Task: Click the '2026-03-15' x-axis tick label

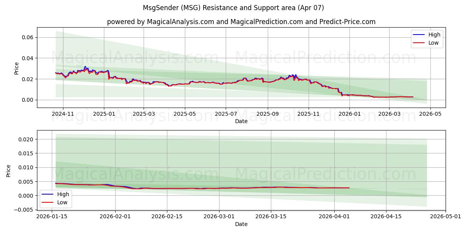Action: (x=271, y=217)
